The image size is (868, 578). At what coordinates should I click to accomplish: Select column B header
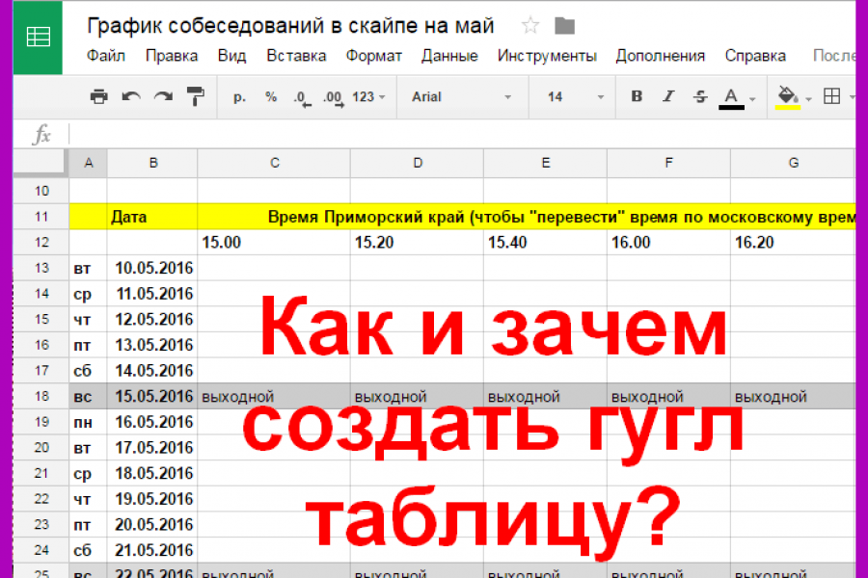click(152, 163)
